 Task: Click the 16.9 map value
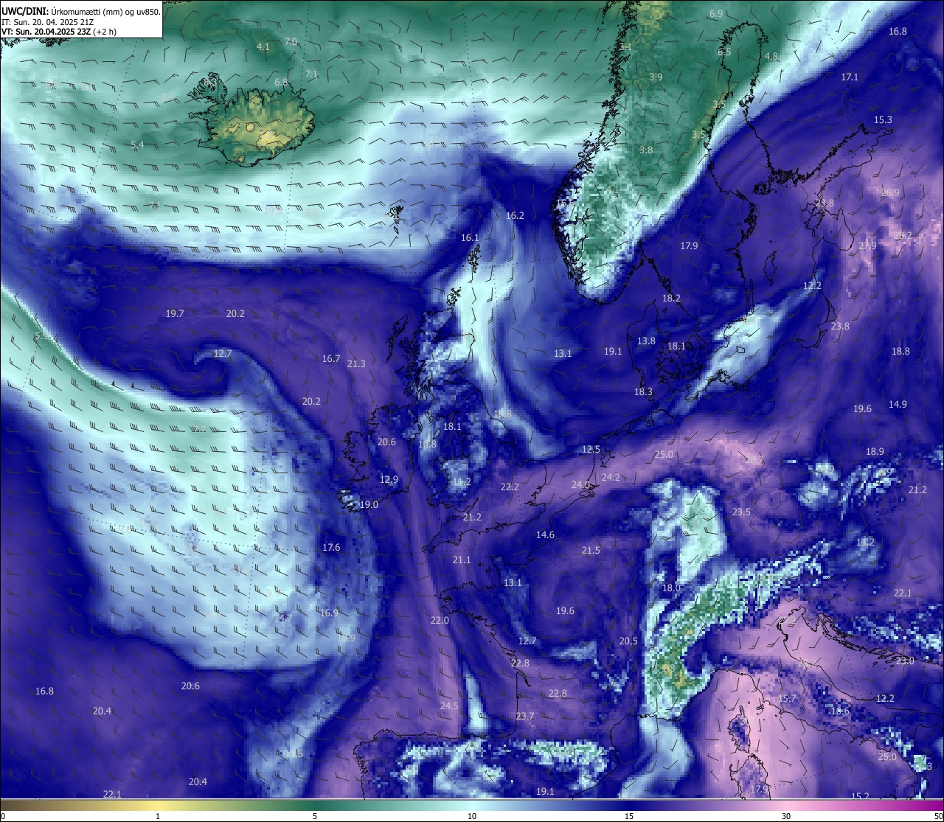coord(329,613)
